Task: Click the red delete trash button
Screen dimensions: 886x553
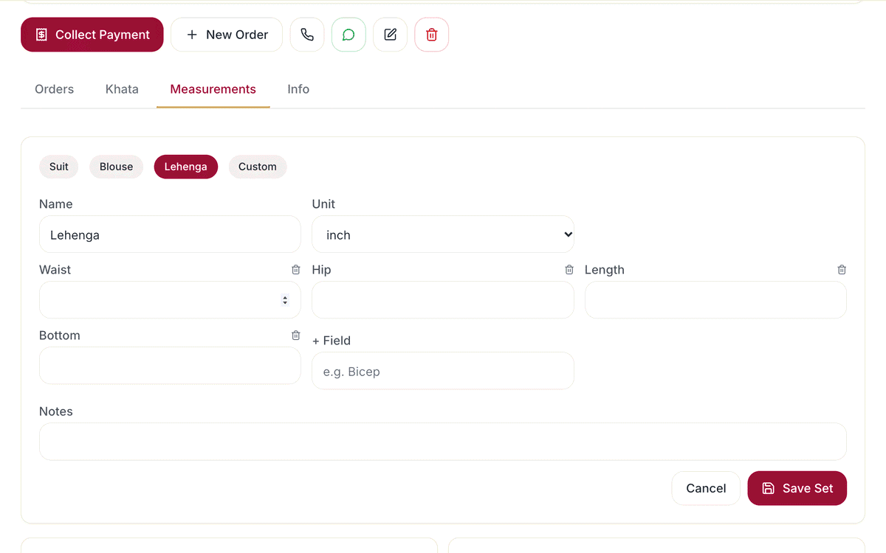Action: (432, 35)
